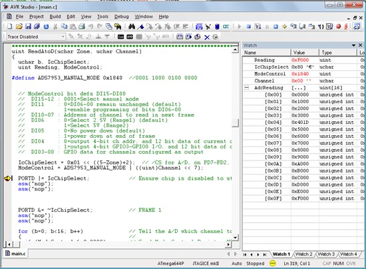Open the Edit menu
366x269 pixels.
pos(71,17)
